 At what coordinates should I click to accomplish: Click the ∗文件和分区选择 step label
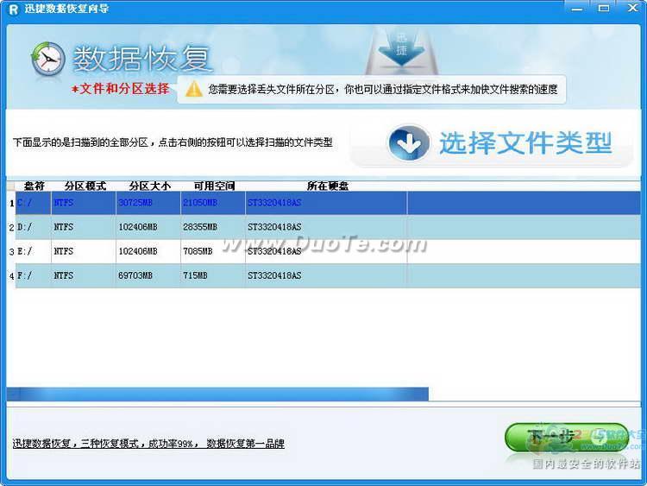[x=120, y=88]
